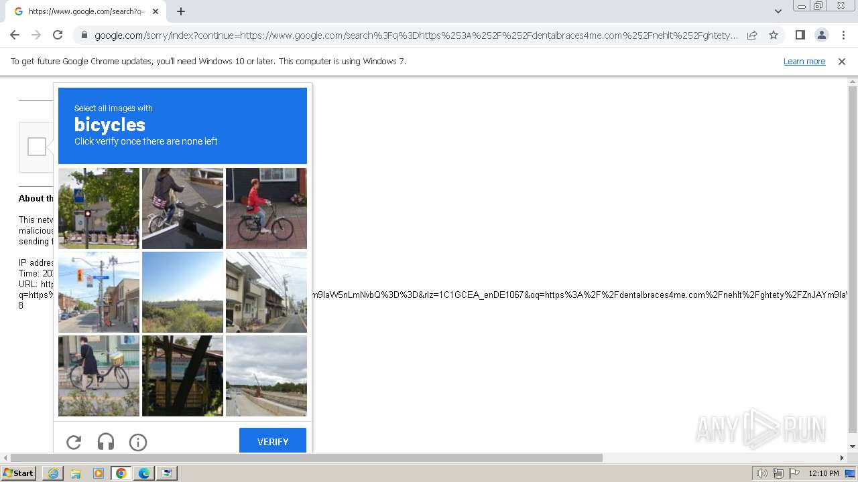
Task: Click the vertical scrollbar up arrow
Action: click(x=853, y=82)
